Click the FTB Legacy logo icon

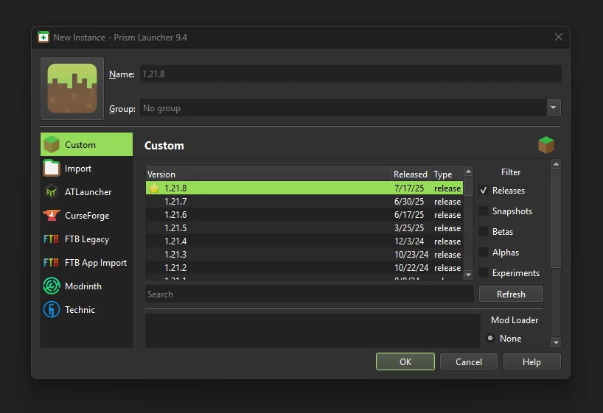point(51,239)
